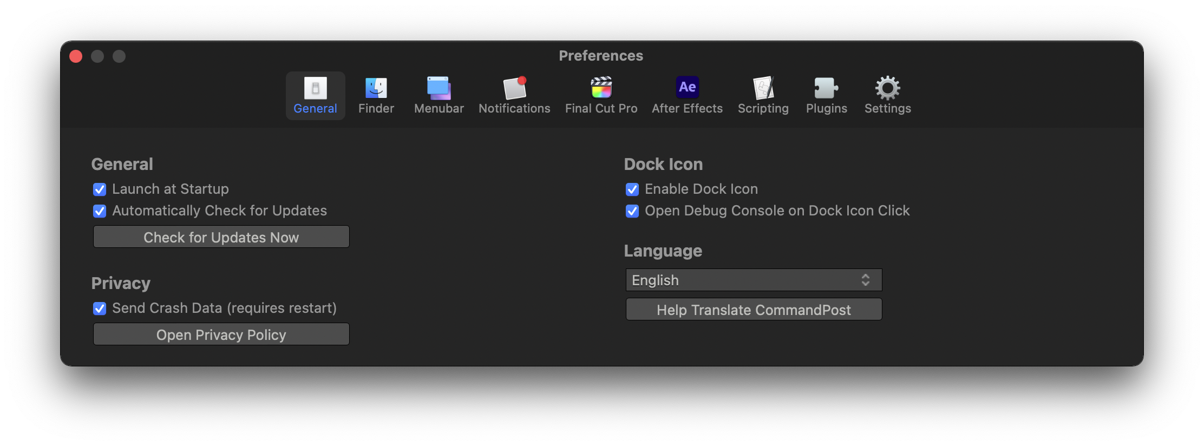Toggle Enable Dock Icon checkbox
The image size is (1204, 446).
632,189
